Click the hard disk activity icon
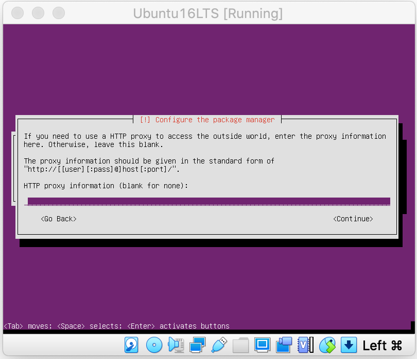This screenshot has width=417, height=359. point(132,345)
